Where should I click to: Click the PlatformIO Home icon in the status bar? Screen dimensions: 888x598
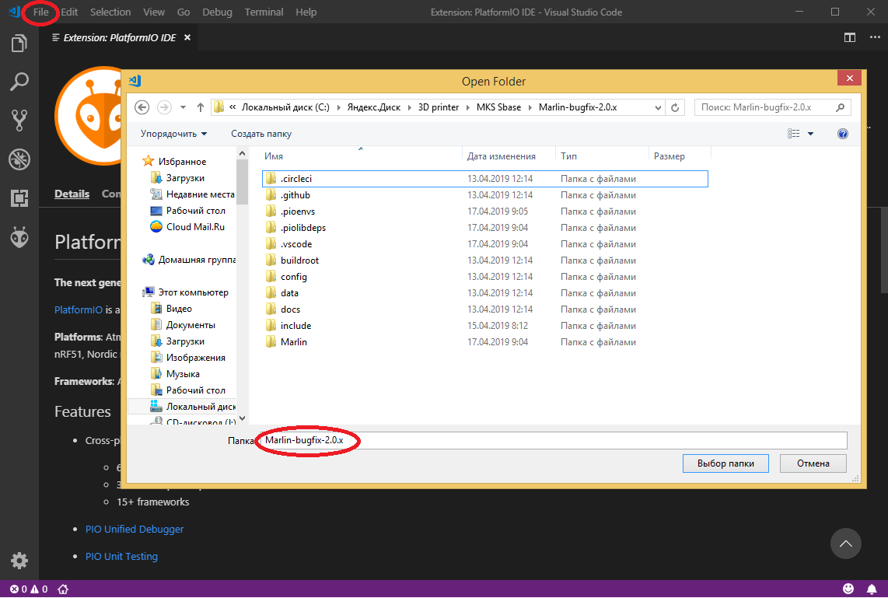coord(64,589)
